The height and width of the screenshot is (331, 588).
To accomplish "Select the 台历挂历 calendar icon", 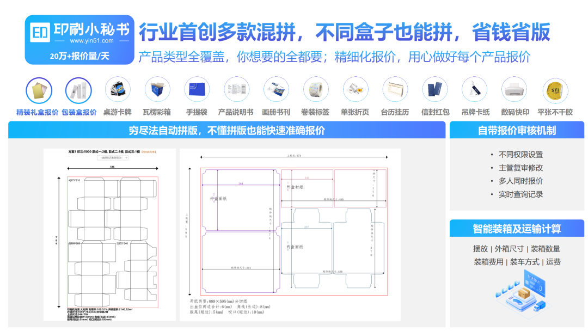I will click(x=395, y=90).
